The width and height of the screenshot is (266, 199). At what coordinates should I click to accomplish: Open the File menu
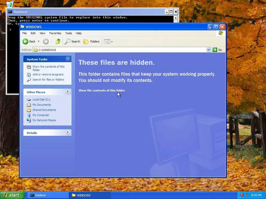click(x=24, y=33)
